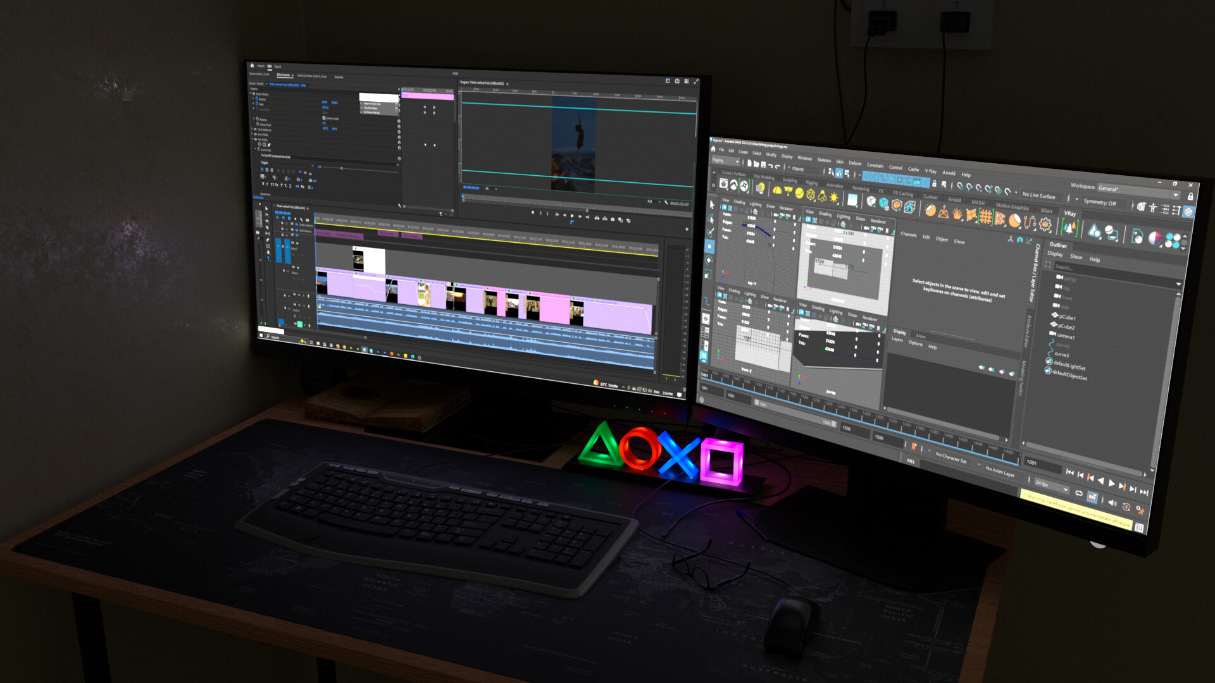Click the Maya home icon
The width and height of the screenshot is (1215, 683).
click(713, 149)
